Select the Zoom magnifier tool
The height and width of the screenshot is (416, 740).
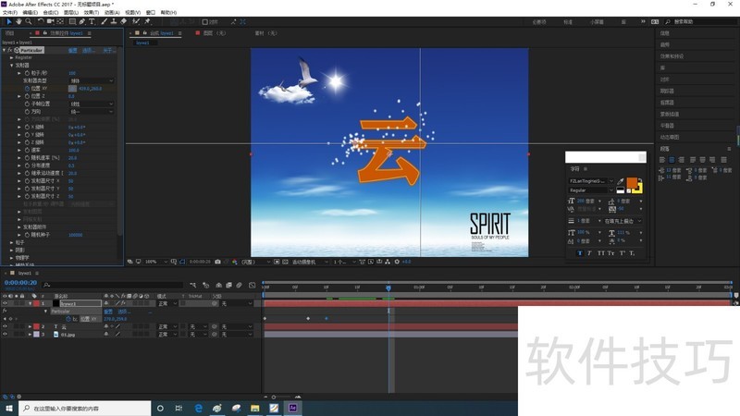point(28,20)
